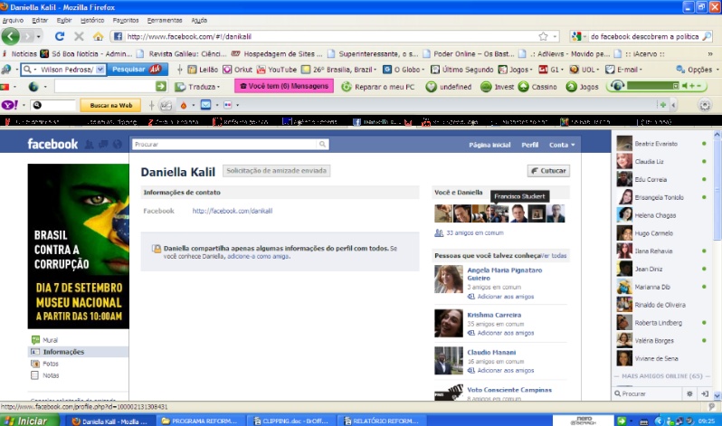Open the facebook.com/danikalil link
The height and width of the screenshot is (426, 722).
click(233, 211)
